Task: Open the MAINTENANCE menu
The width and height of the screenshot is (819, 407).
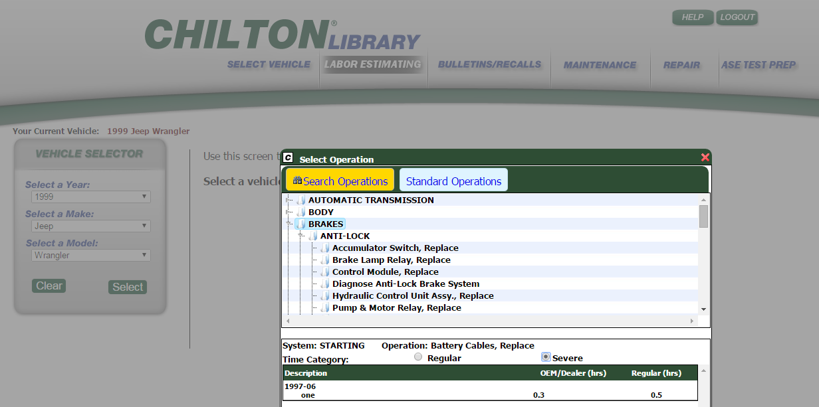Action: pyautogui.click(x=600, y=64)
